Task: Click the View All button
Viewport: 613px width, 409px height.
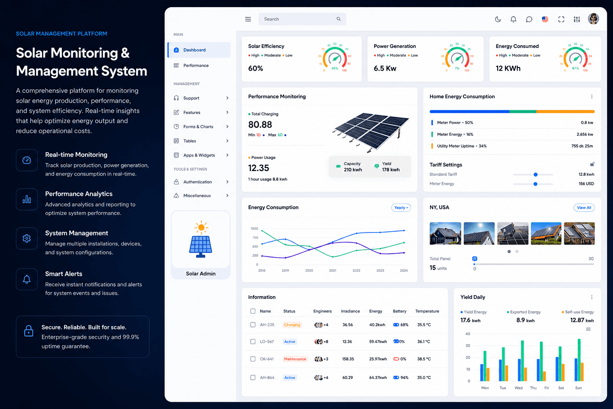Action: pyautogui.click(x=584, y=208)
